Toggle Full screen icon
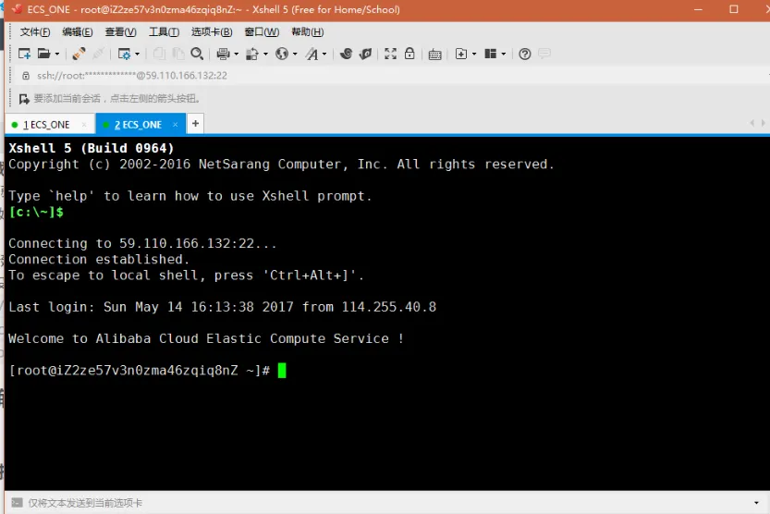This screenshot has width=770, height=514. pos(390,54)
